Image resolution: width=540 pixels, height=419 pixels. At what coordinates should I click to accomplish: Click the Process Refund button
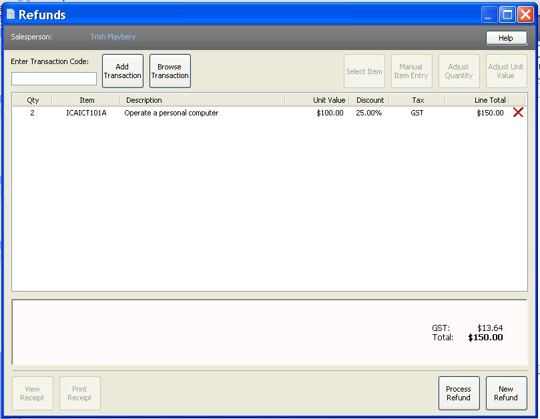[459, 393]
